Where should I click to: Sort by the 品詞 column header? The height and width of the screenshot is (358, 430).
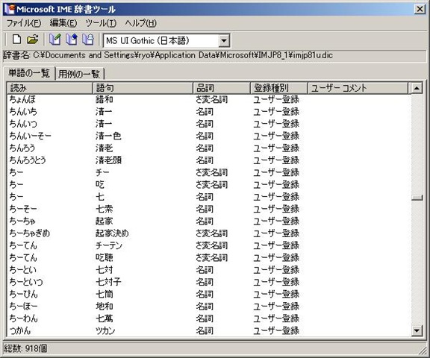click(x=222, y=88)
